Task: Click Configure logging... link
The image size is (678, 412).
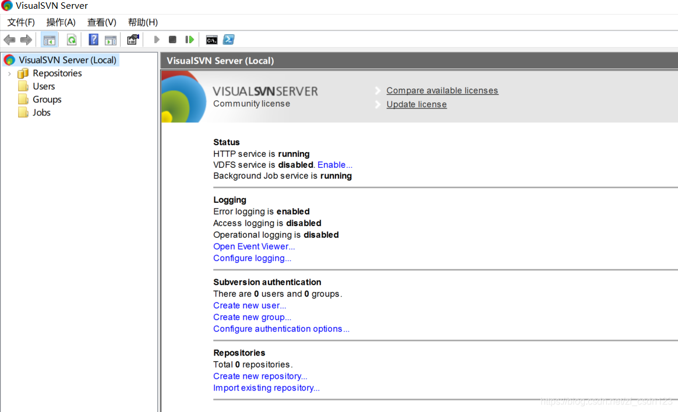Action: coord(252,258)
